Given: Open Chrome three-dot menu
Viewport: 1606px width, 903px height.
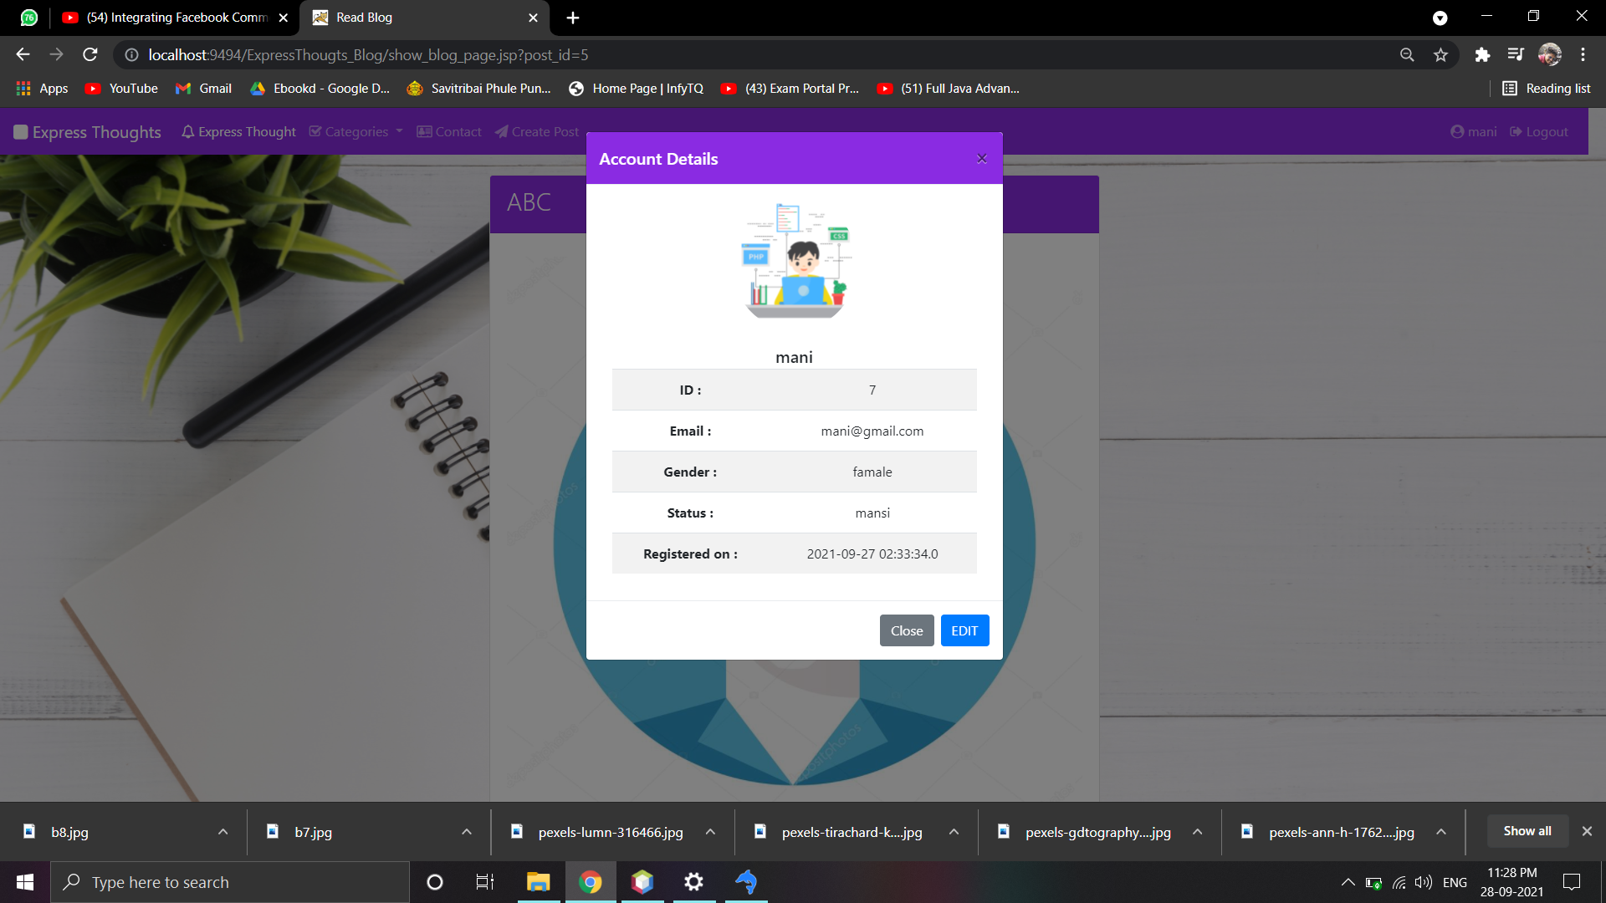Looking at the screenshot, I should tap(1583, 55).
